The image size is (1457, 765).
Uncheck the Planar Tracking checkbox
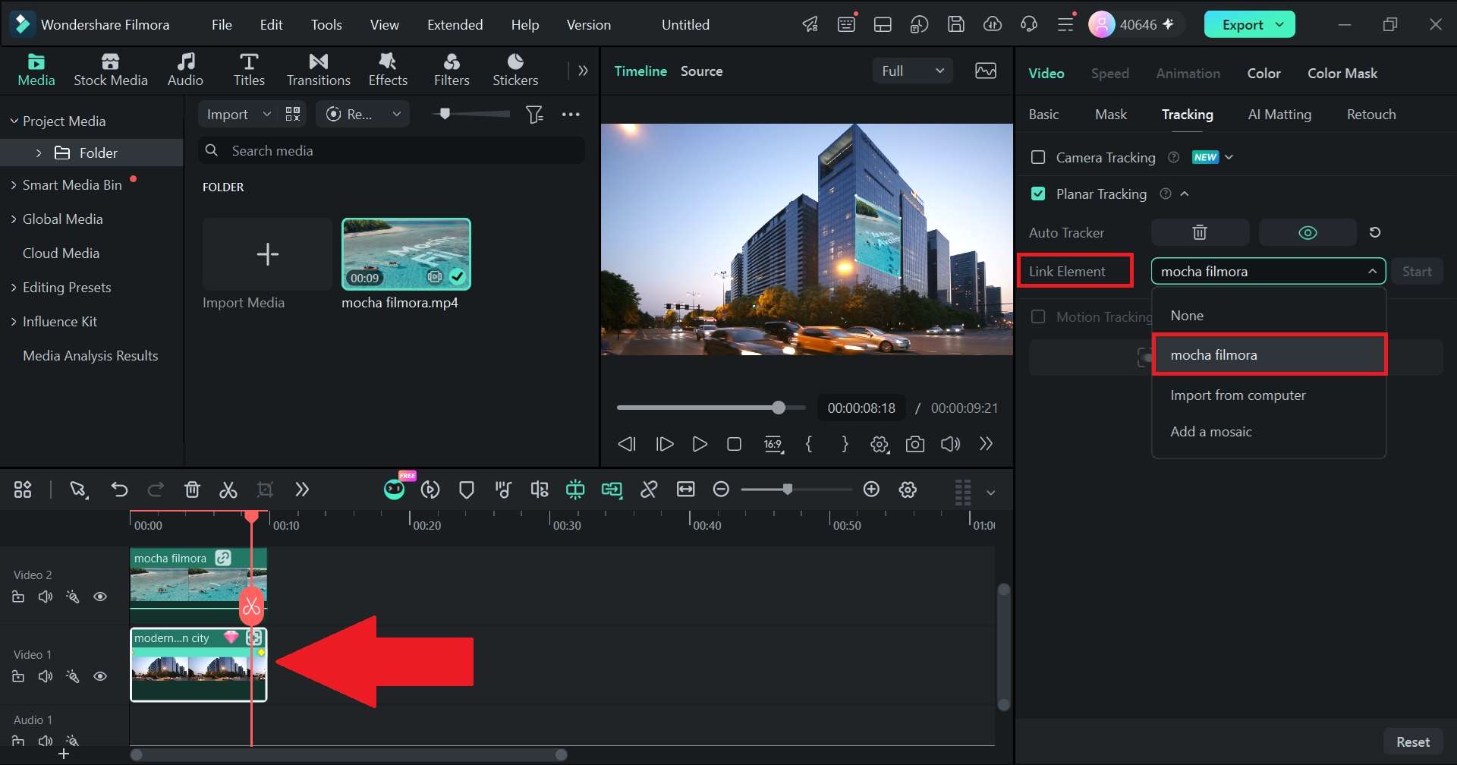click(1038, 194)
